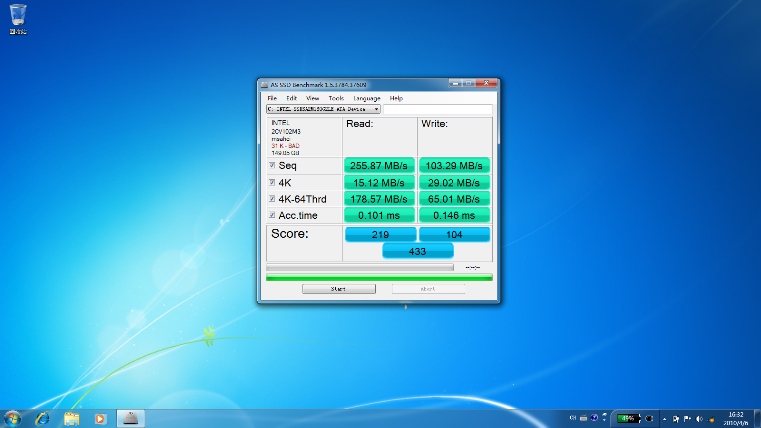Click the empty text field beside the drive selector
This screenshot has width=761, height=428.
click(438, 109)
